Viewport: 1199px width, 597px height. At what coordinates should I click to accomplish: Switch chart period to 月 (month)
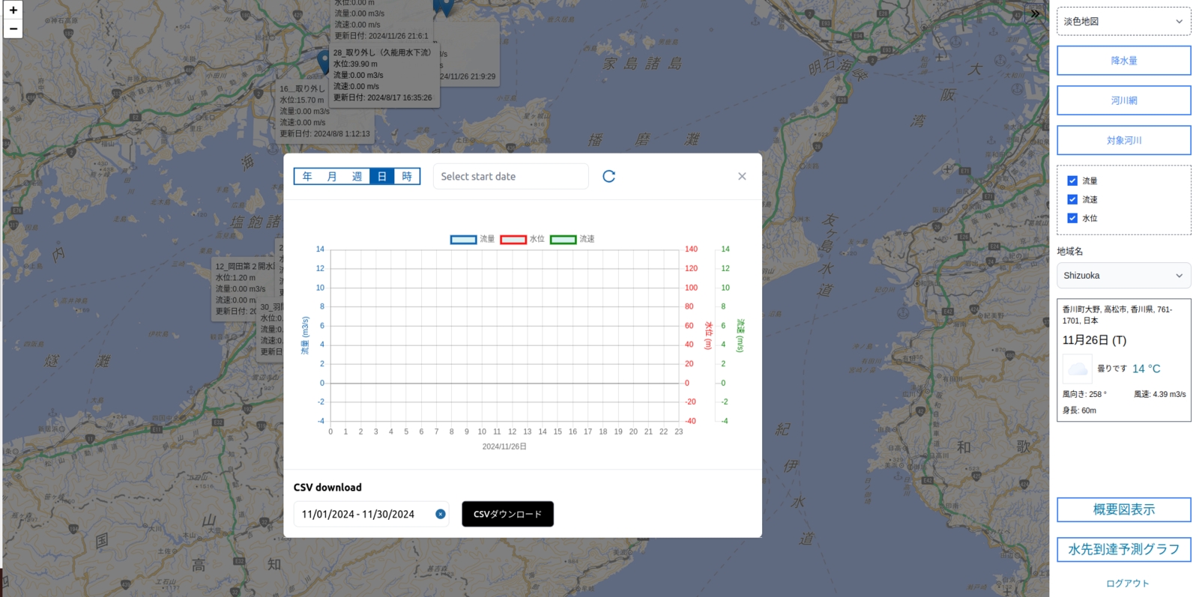coord(332,176)
